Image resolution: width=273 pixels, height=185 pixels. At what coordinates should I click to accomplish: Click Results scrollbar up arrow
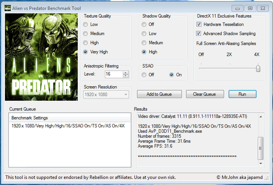[x=261, y=117]
